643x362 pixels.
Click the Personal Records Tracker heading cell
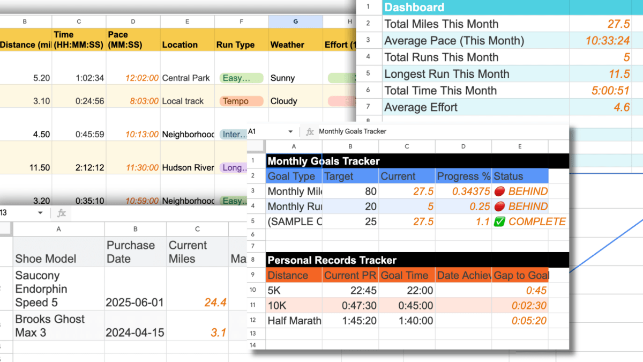tap(332, 260)
